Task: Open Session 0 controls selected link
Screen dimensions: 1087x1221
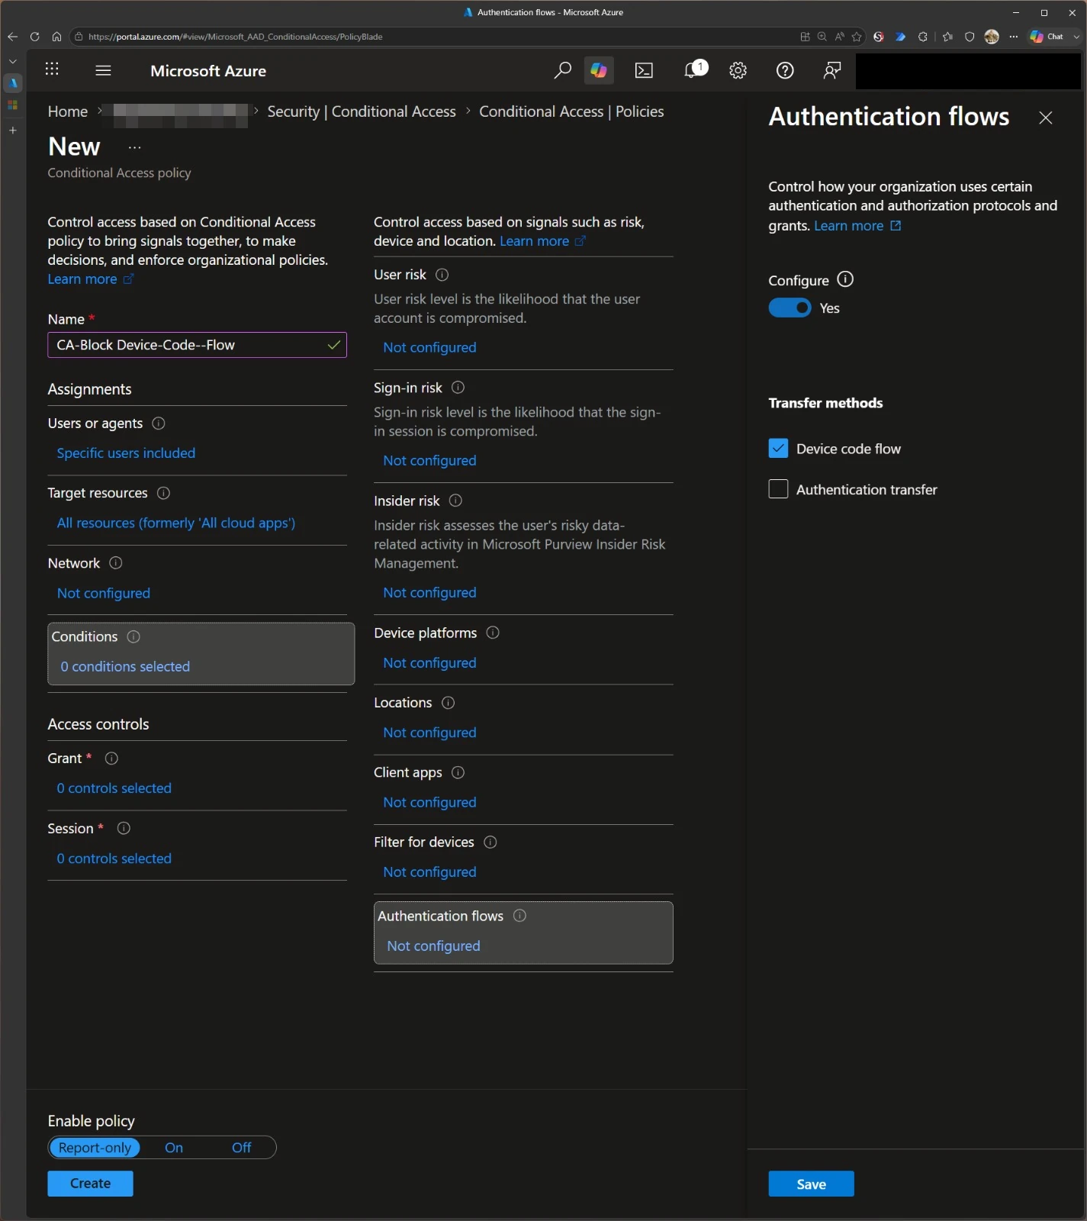Action: pyautogui.click(x=114, y=859)
